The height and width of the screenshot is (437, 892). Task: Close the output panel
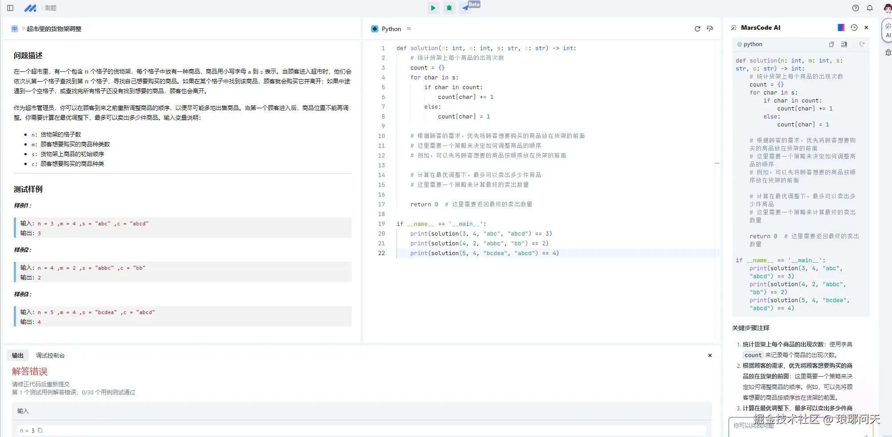[710, 355]
